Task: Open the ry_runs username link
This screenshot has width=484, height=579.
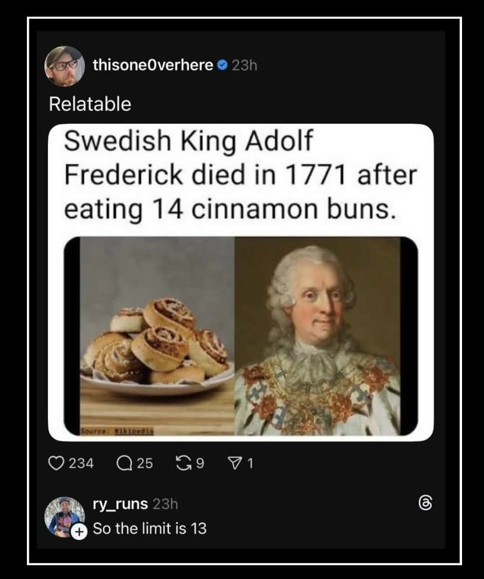Action: [120, 504]
